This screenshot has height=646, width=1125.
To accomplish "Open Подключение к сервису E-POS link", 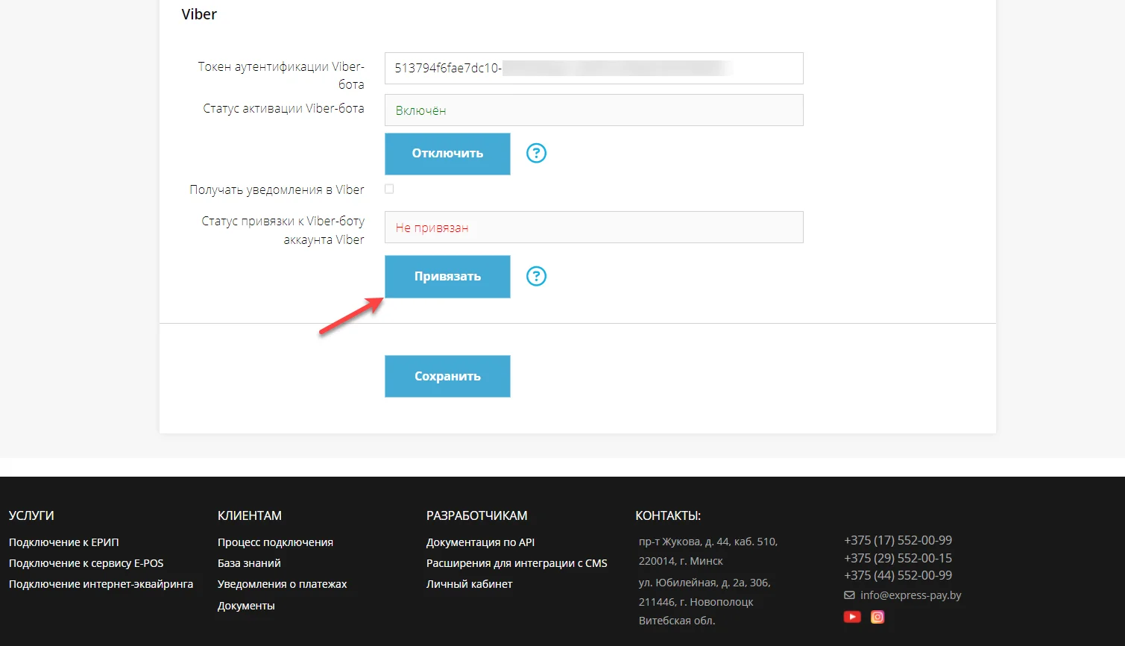I will 86,563.
